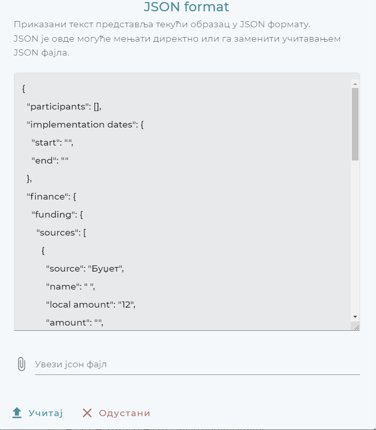Viewport: 376px width, 430px height.
Task: Click the "local amount": "12" line
Action: (x=90, y=304)
